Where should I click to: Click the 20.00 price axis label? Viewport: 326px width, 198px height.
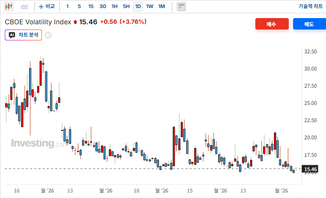[x=310, y=138]
